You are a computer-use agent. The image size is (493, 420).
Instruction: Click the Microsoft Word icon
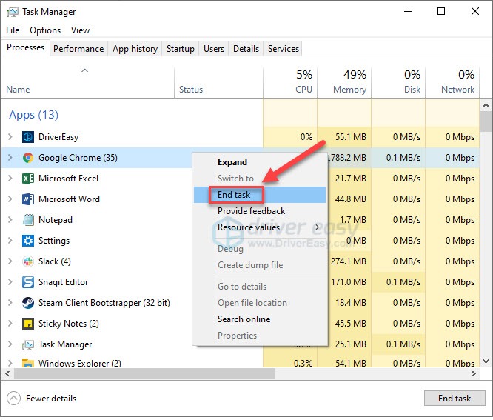pos(28,199)
